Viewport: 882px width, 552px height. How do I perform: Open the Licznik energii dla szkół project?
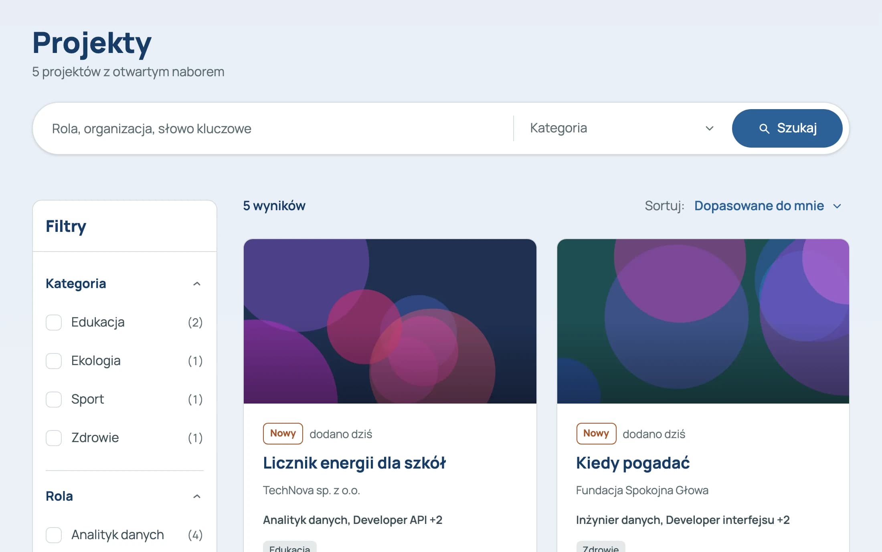tap(354, 463)
